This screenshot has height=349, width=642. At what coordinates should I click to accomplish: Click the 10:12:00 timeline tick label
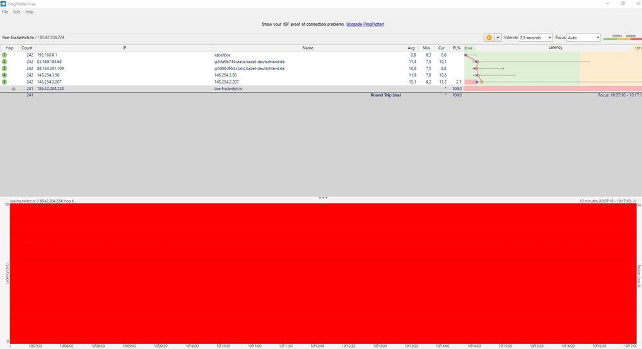click(317, 346)
